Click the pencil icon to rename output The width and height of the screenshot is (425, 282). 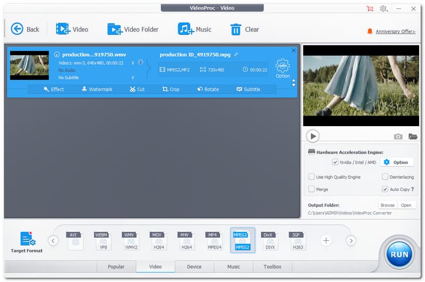click(236, 55)
